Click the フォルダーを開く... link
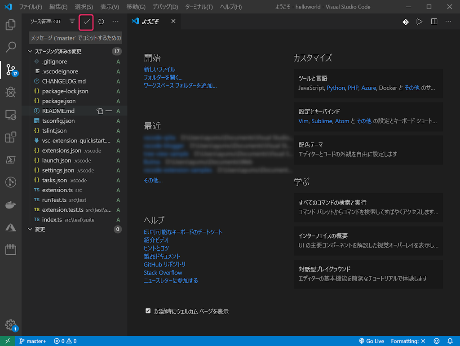Viewport: 460px width, 346px height. (163, 77)
